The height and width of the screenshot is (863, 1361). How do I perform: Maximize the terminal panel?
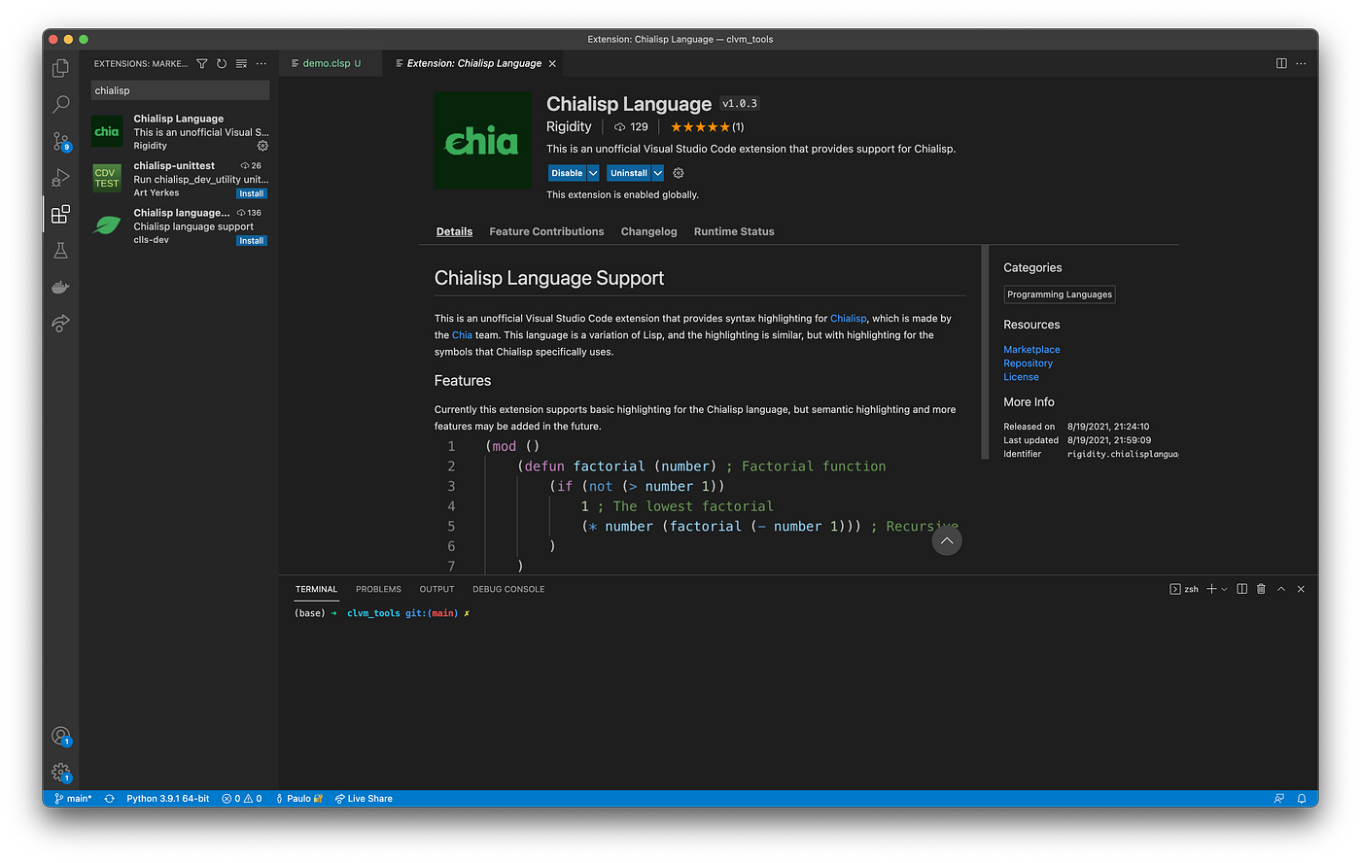click(x=1281, y=589)
